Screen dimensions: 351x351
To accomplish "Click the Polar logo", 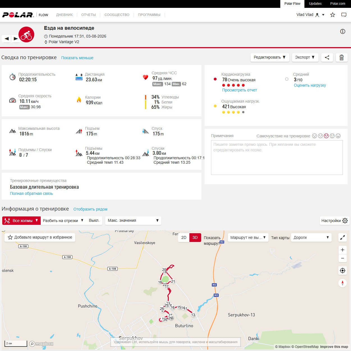I will (x=18, y=15).
